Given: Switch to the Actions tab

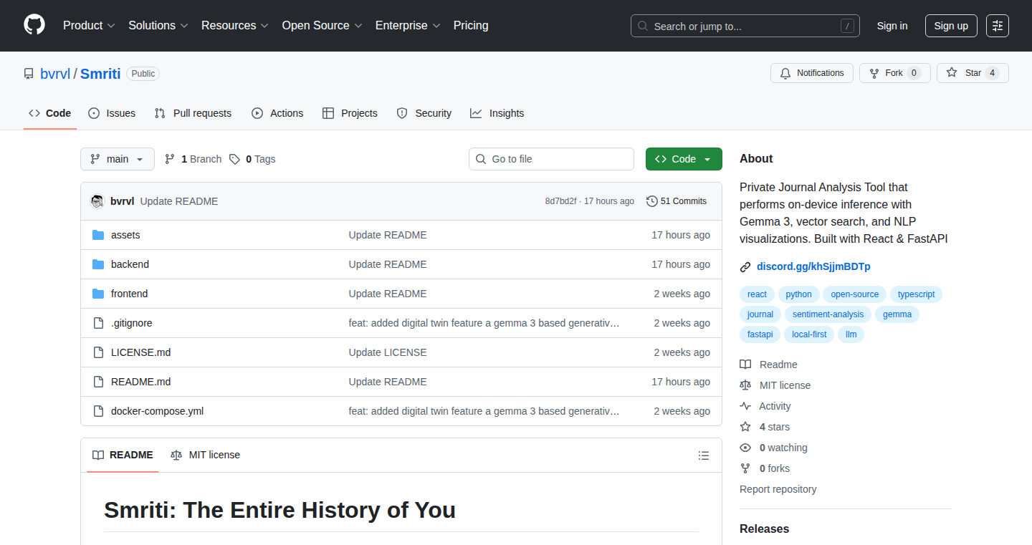Looking at the screenshot, I should click(x=277, y=113).
